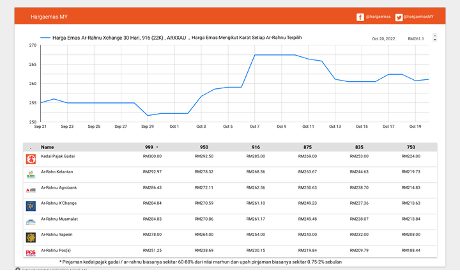This screenshot has width=460, height=275.
Task: Click the Ar-Rahnu X'Change logo
Action: (31, 206)
